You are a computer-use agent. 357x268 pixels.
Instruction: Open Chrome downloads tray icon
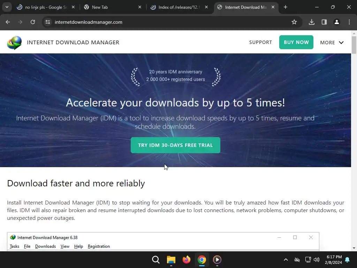click(x=312, y=22)
